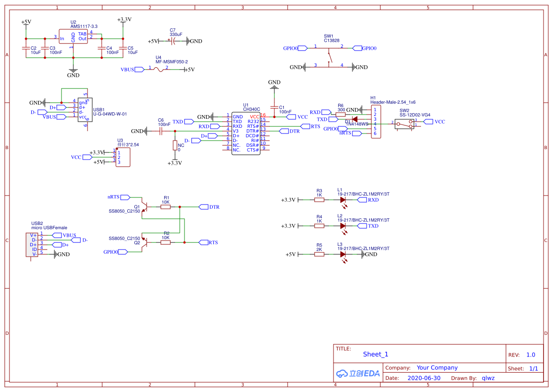This screenshot has width=553, height=392.
Task: Click the micro USBFemale label
Action: 49,228
